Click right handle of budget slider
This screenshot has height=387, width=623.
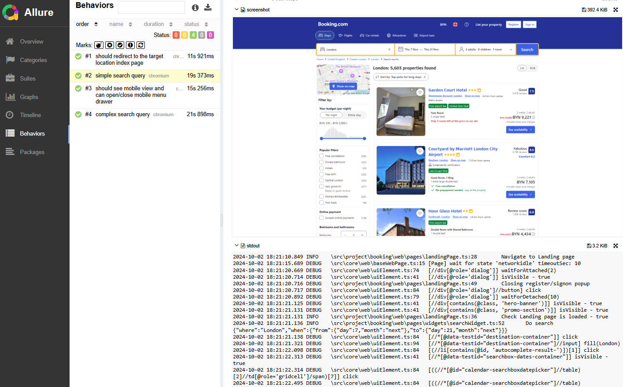[365, 139]
